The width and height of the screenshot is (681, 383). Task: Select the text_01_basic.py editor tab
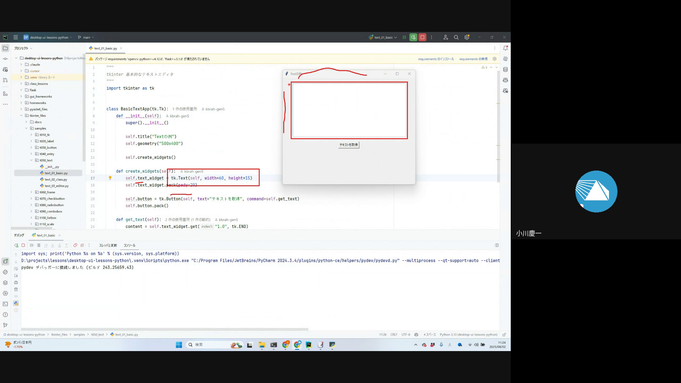[105, 48]
